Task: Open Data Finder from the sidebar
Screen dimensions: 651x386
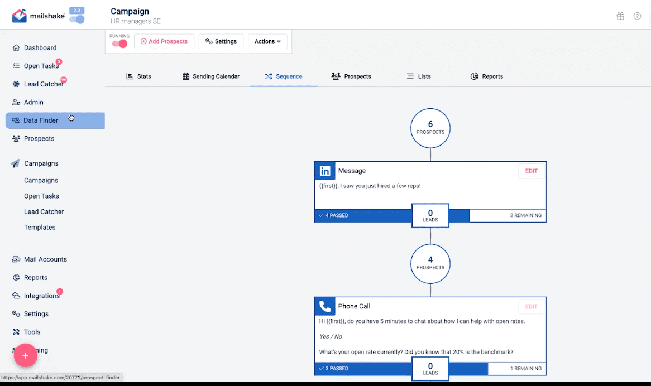Action: coord(40,120)
